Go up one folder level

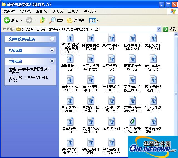point(42,20)
